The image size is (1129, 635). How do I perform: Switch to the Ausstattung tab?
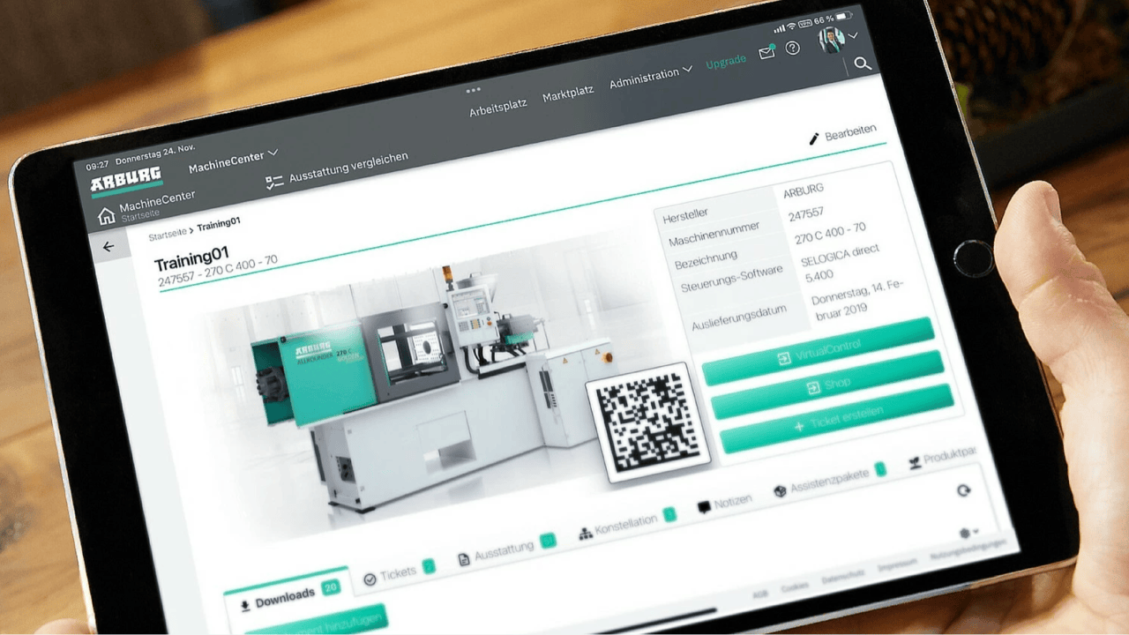[506, 550]
